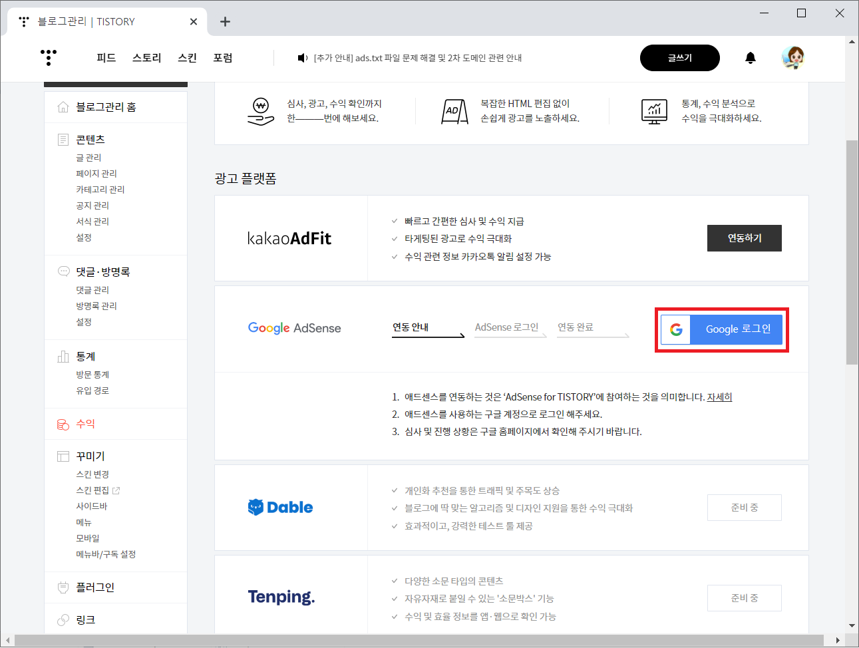Open the profile avatar menu
859x648 pixels.
tap(793, 58)
